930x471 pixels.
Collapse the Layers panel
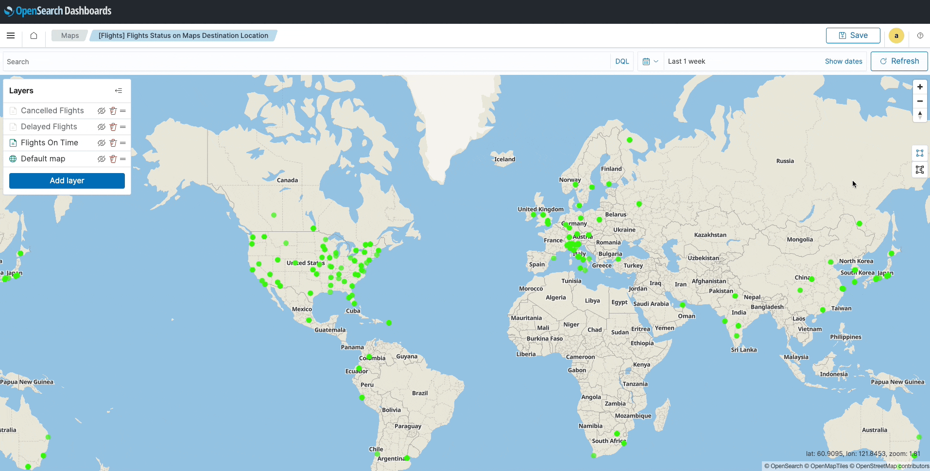(x=119, y=91)
